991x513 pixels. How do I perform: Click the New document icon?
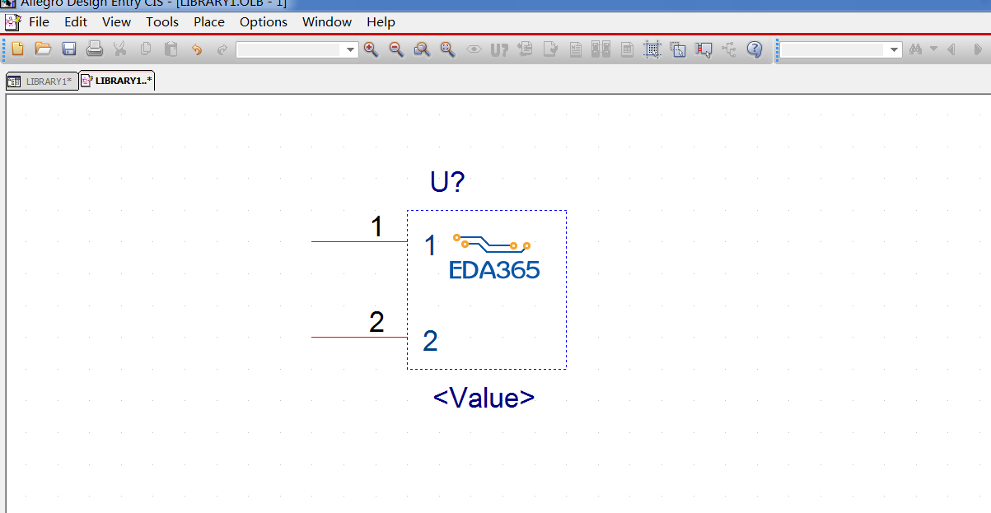(x=17, y=49)
